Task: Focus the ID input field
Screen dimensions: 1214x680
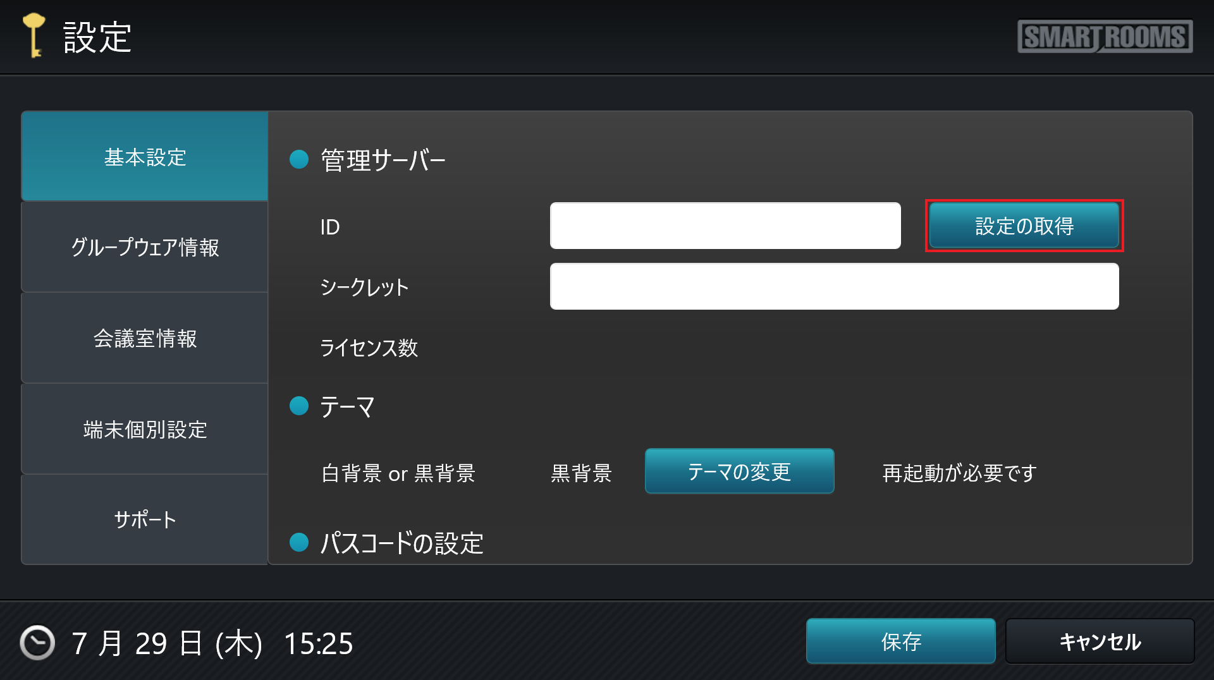Action: (725, 226)
